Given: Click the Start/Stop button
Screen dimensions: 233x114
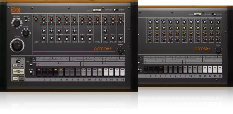Looking at the screenshot, I should coord(18,71).
